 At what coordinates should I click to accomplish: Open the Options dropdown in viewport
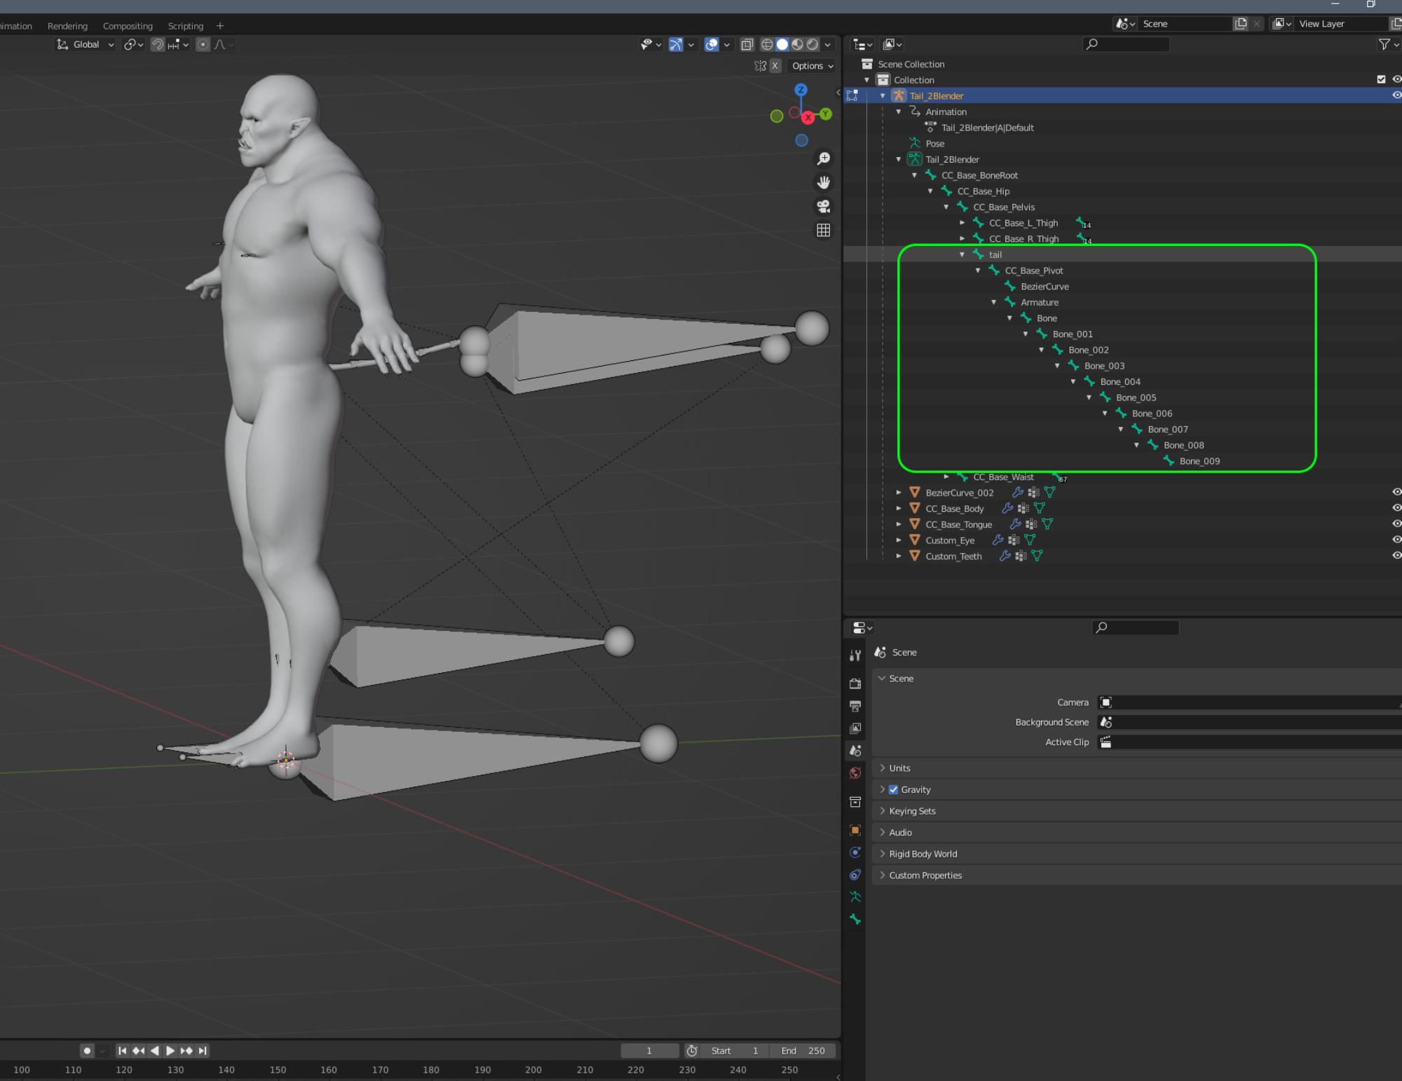[812, 66]
